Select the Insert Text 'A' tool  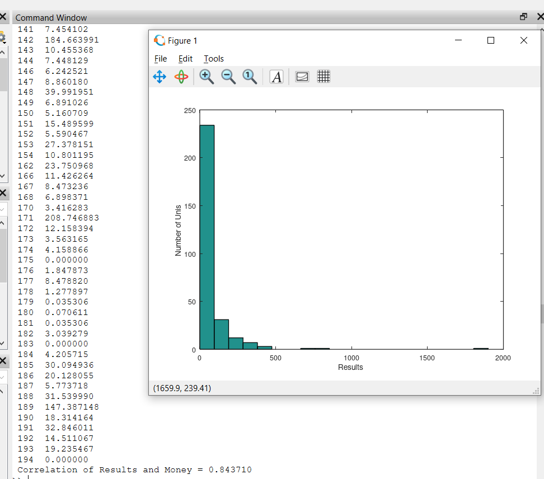tap(276, 77)
